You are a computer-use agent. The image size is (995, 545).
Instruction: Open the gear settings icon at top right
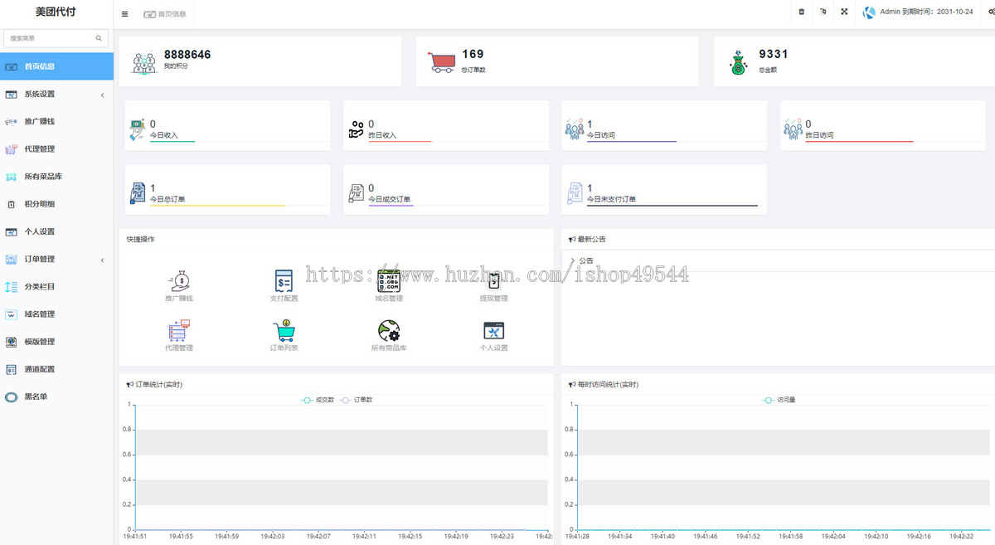(x=992, y=12)
